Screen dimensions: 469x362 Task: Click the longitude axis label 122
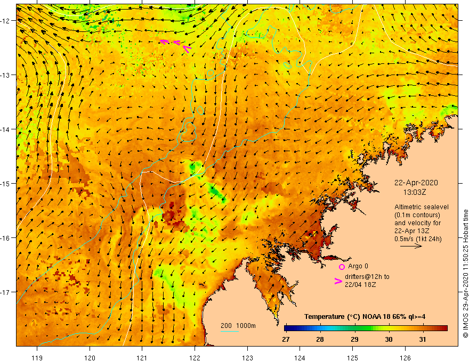click(x=195, y=358)
